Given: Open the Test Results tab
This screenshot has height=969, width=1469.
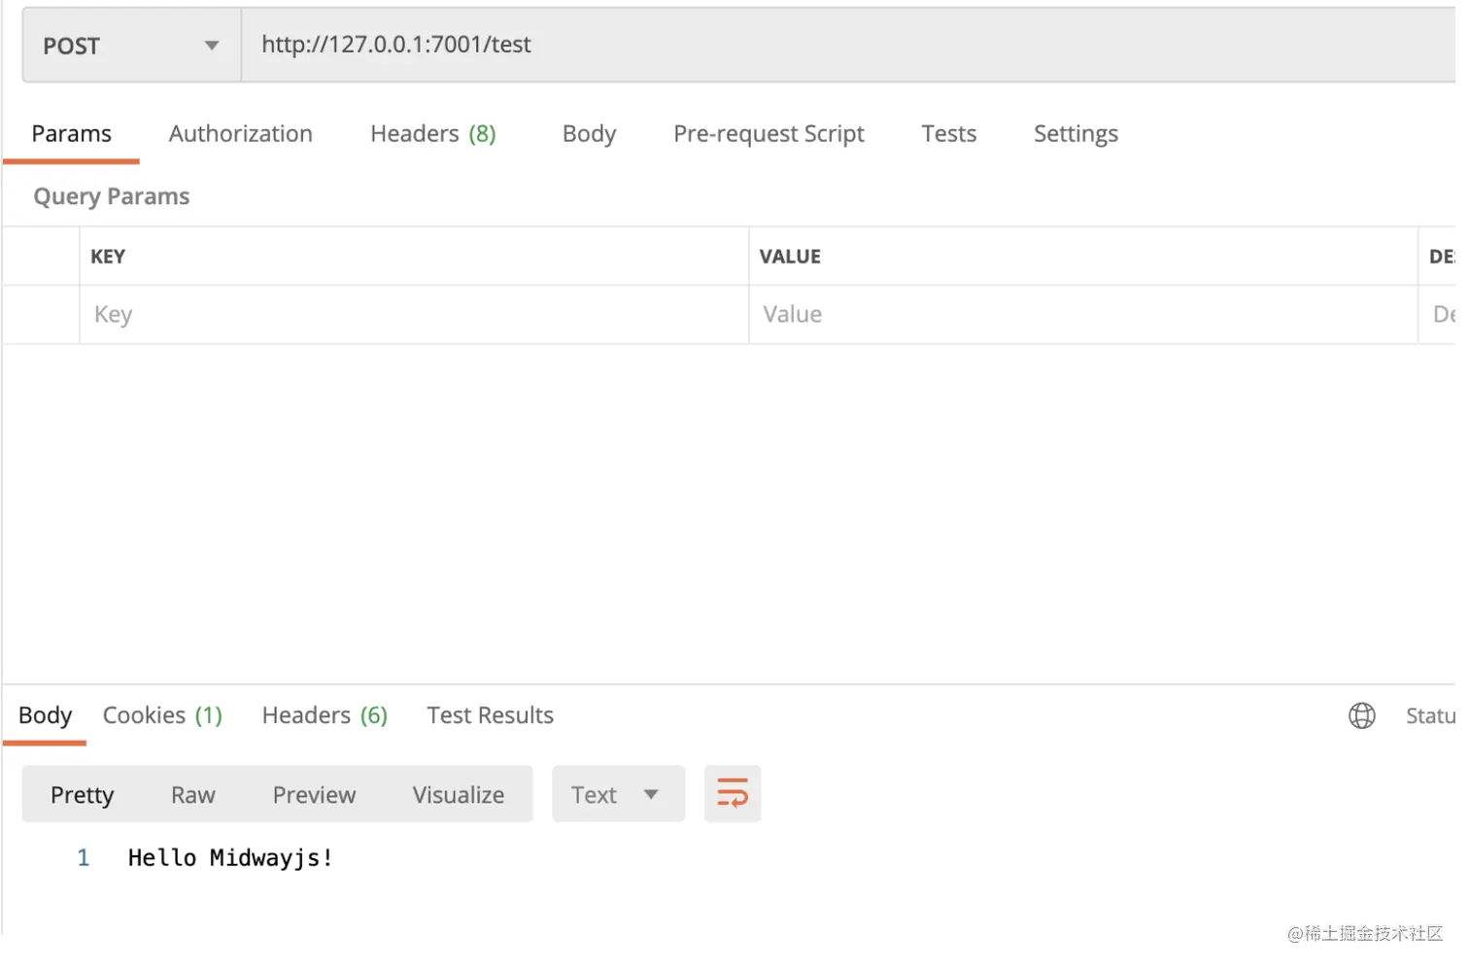Looking at the screenshot, I should 490,716.
